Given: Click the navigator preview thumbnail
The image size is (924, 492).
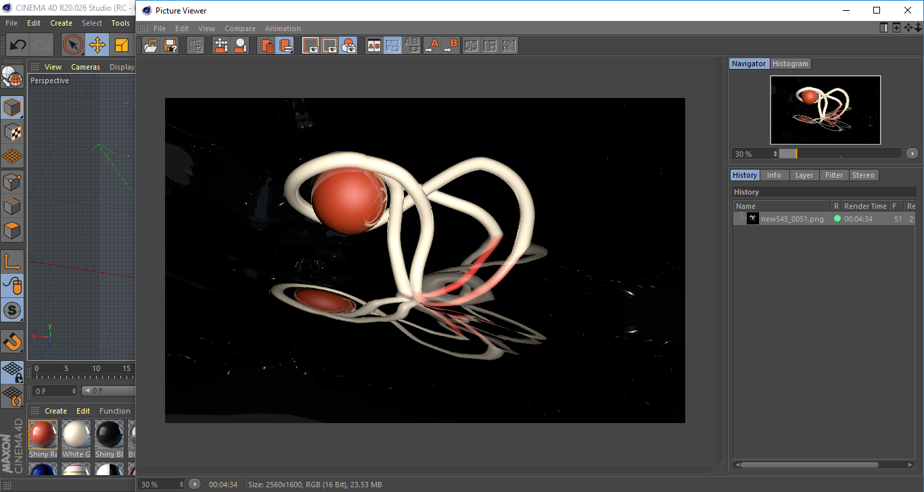Looking at the screenshot, I should click(x=825, y=109).
